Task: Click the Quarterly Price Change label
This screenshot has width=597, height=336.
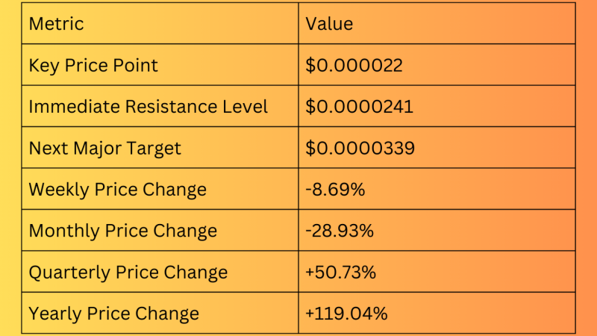Action: pos(128,273)
